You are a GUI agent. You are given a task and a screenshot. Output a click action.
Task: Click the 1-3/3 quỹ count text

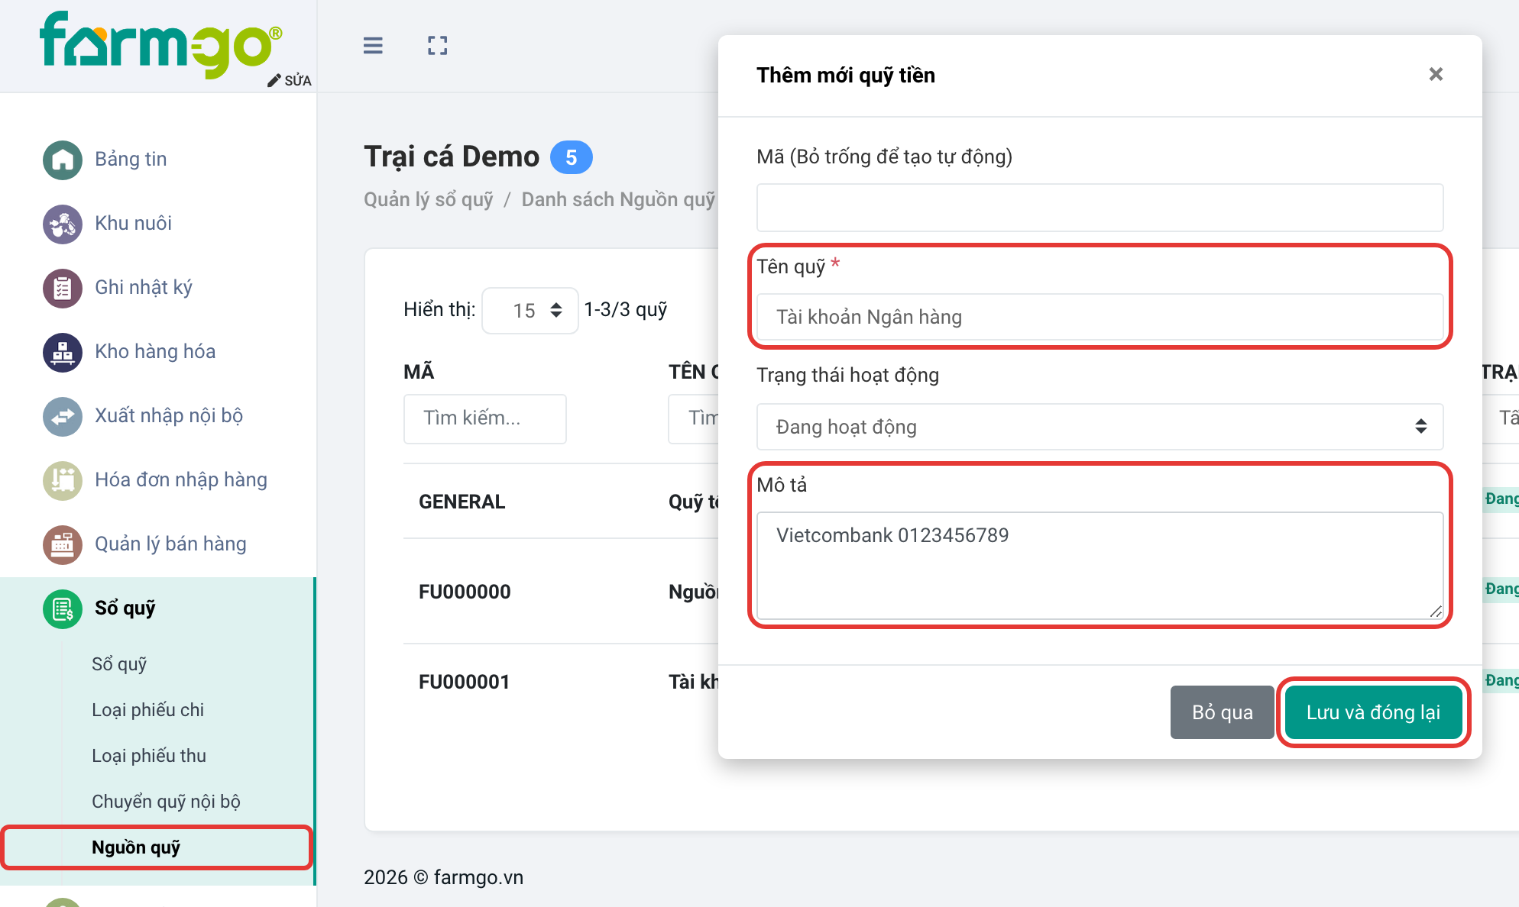tap(626, 310)
